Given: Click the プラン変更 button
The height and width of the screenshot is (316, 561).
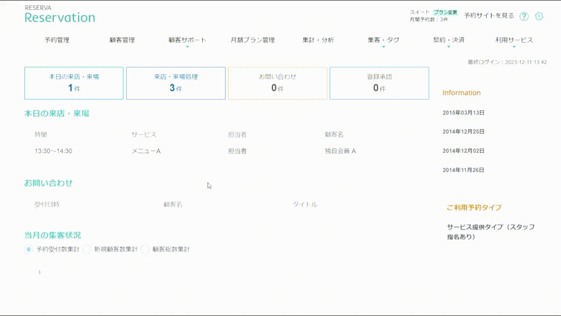Looking at the screenshot, I should point(445,12).
